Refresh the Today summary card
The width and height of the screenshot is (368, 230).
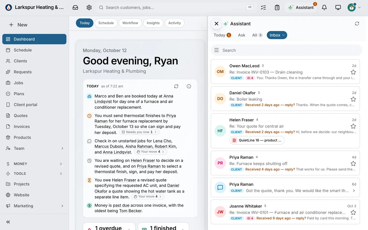(x=176, y=86)
